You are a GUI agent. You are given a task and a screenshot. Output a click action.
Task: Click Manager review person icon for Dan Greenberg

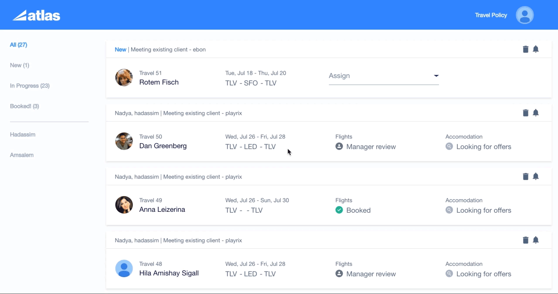coord(339,147)
